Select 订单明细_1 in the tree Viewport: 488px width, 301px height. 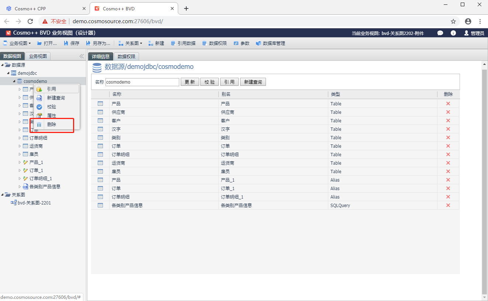click(41, 178)
